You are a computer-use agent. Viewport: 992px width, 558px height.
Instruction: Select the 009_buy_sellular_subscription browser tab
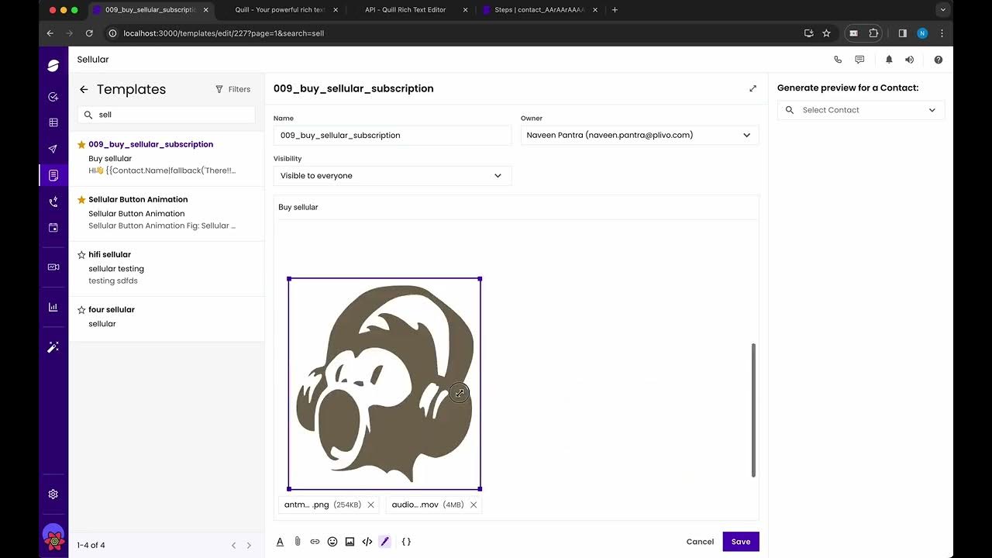click(x=150, y=10)
